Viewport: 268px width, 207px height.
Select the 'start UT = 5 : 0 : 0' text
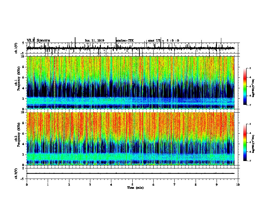click(163, 41)
